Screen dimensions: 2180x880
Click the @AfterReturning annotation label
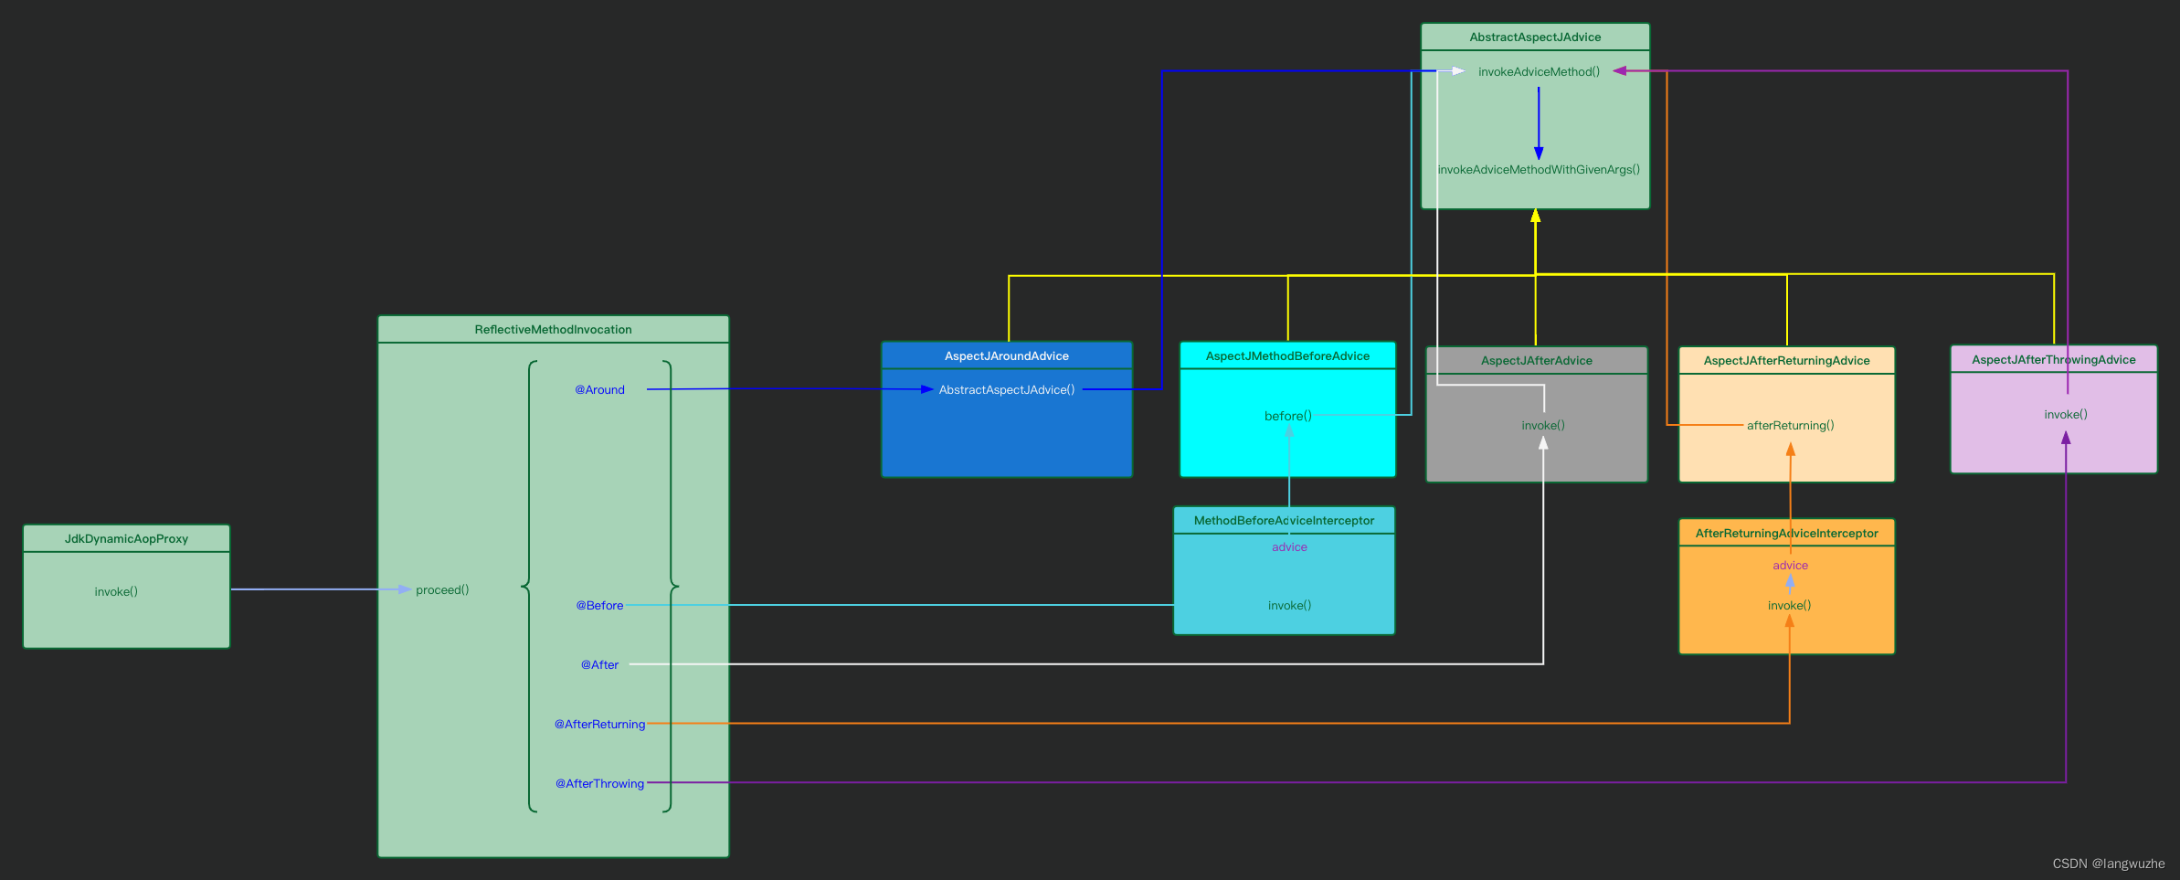point(599,724)
